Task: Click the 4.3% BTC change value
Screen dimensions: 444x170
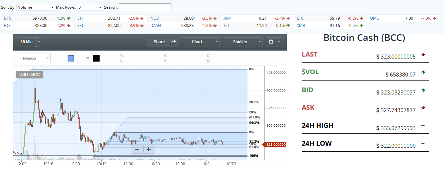Action: pyautogui.click(x=61, y=18)
